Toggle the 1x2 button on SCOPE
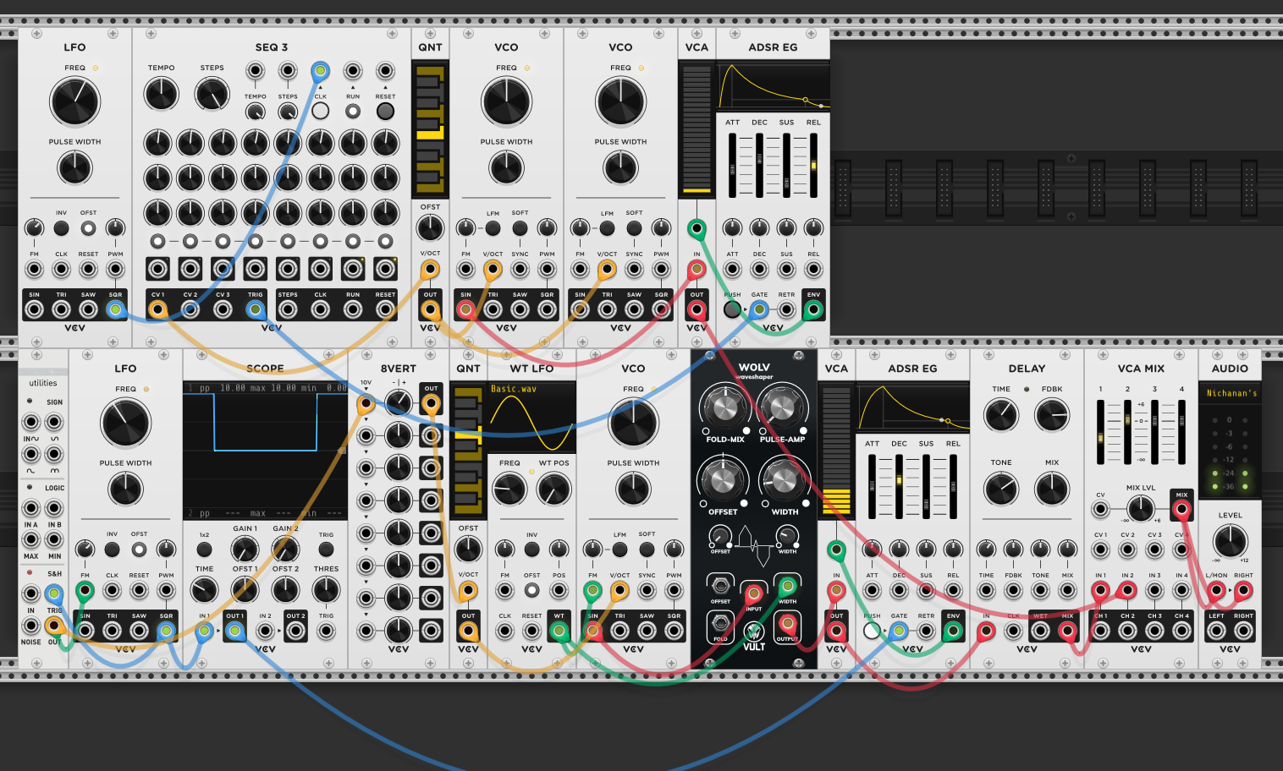1283x771 pixels. click(x=204, y=550)
